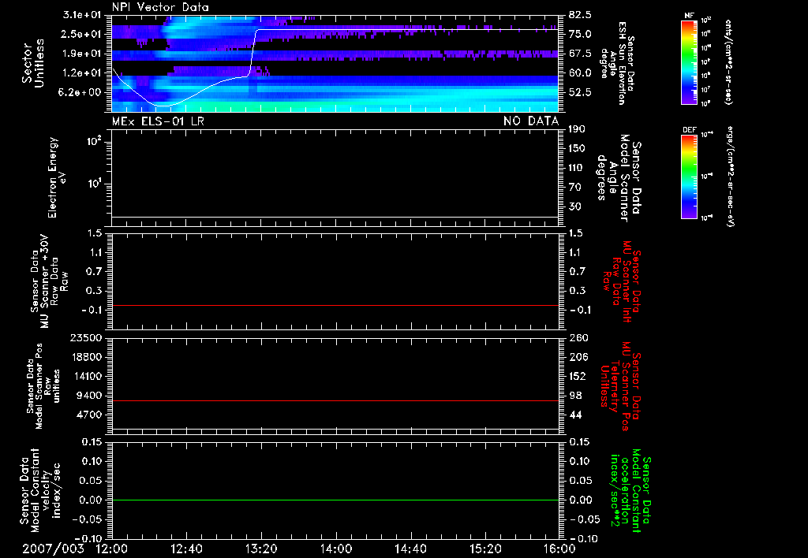The image size is (808, 558).
Task: Click the 206 telemetry axis tick
Action: 578,357
